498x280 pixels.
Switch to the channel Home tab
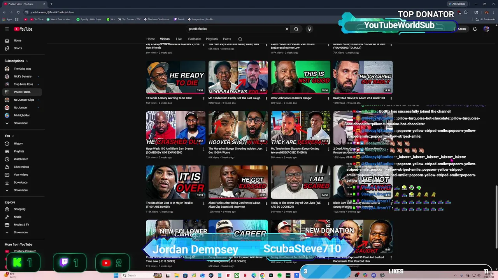[151, 39]
